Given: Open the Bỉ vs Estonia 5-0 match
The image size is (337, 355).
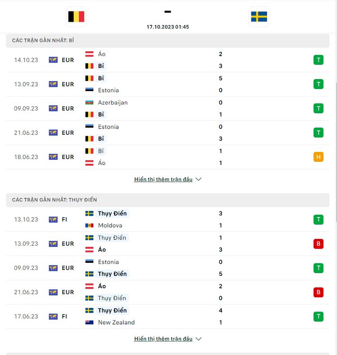Looking at the screenshot, I should click(x=168, y=84).
